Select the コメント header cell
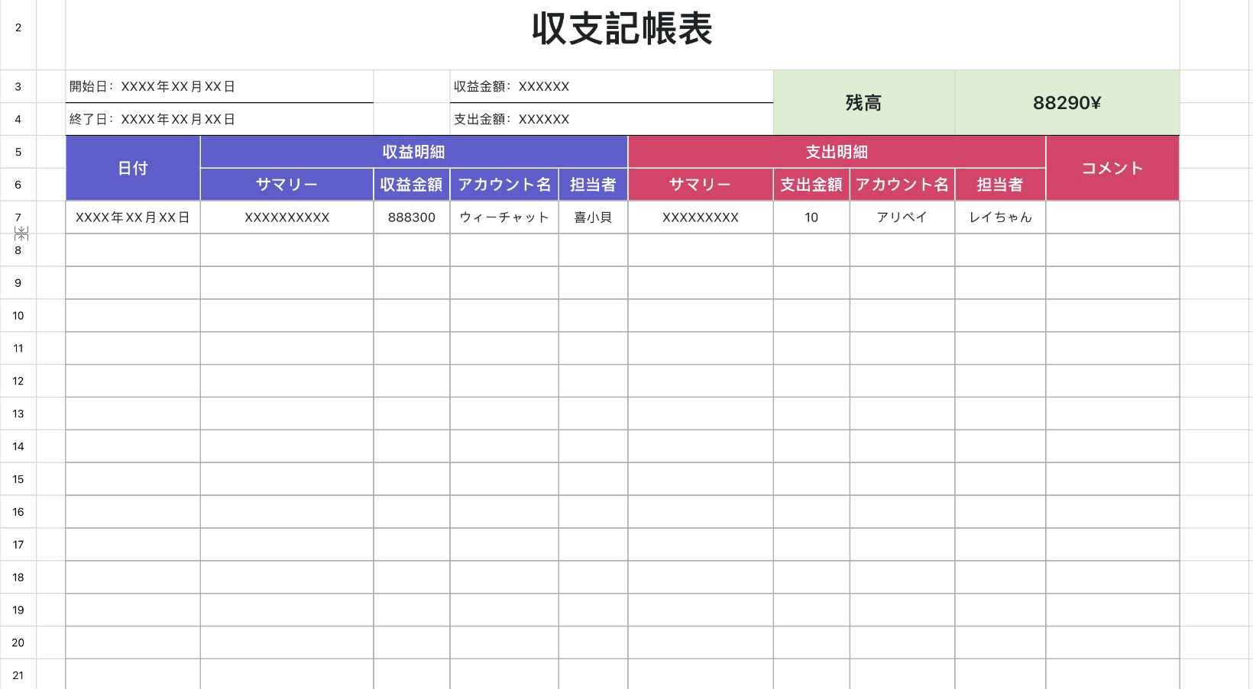The width and height of the screenshot is (1253, 689). coord(1112,168)
